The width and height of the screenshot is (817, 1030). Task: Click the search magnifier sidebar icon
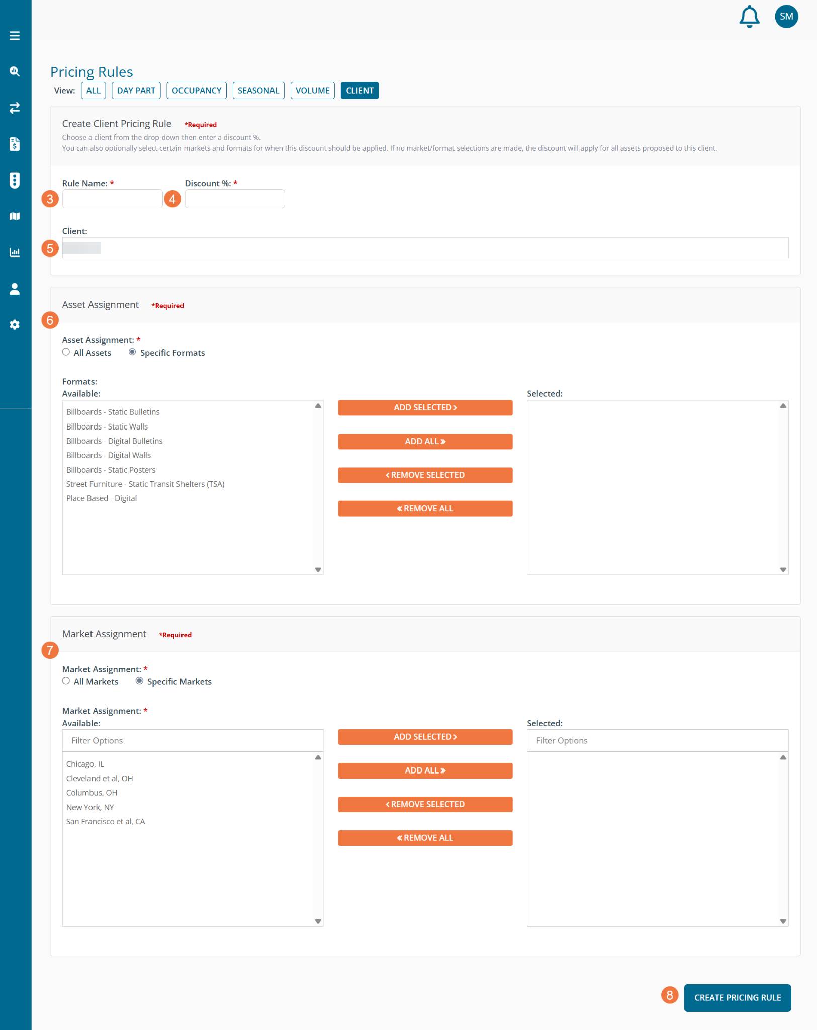click(15, 71)
